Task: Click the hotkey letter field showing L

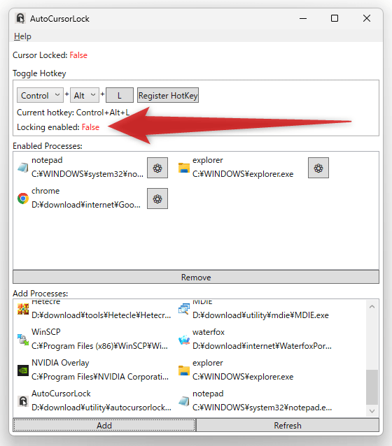Action: coord(120,95)
